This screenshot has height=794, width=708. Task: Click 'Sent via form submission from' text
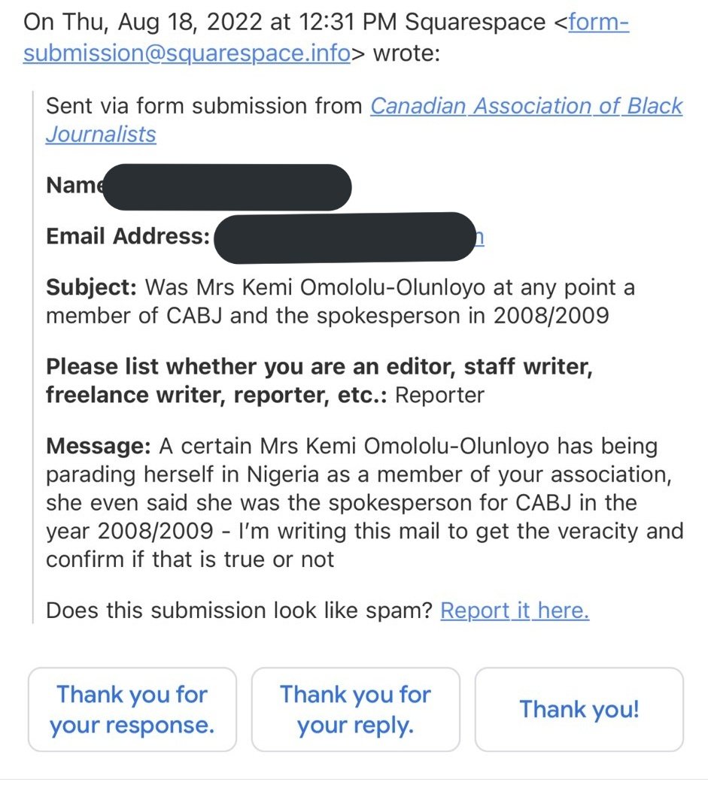(203, 106)
